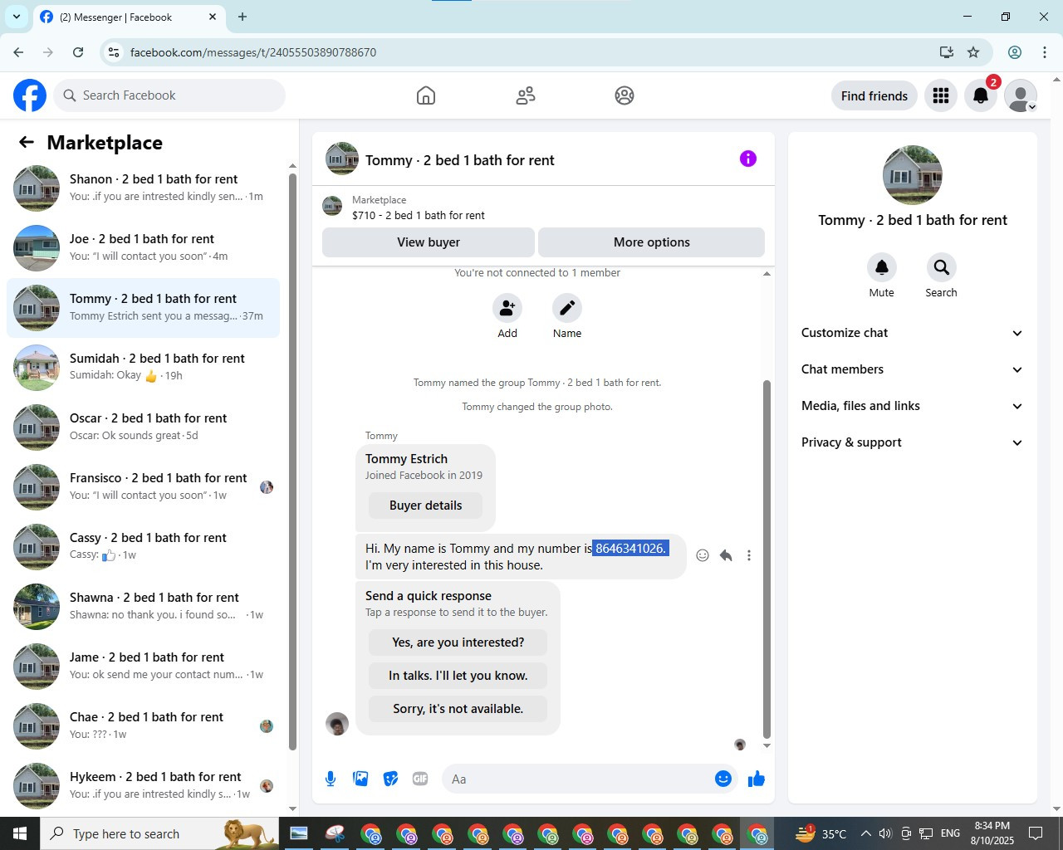Open the $710 Marketplace listing link

(419, 215)
